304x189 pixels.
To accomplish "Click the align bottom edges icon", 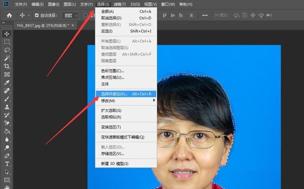I will coord(181,15).
